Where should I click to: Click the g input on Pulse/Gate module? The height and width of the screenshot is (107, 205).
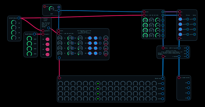coord(180,12)
